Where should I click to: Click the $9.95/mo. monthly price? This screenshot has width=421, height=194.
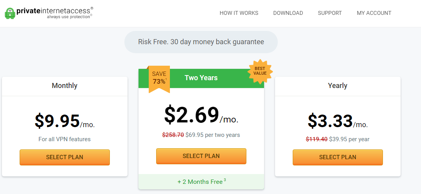(65, 121)
